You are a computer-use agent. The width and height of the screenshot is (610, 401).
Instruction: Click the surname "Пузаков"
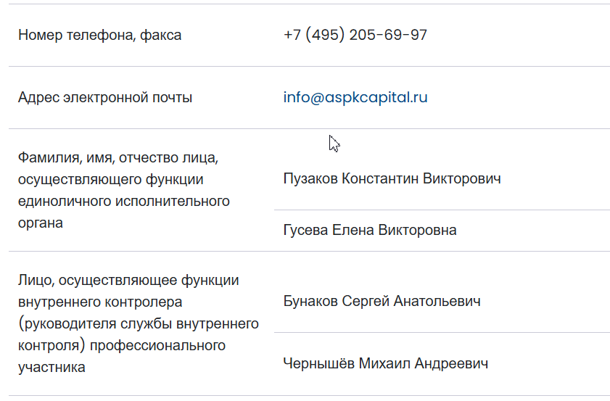click(310, 178)
